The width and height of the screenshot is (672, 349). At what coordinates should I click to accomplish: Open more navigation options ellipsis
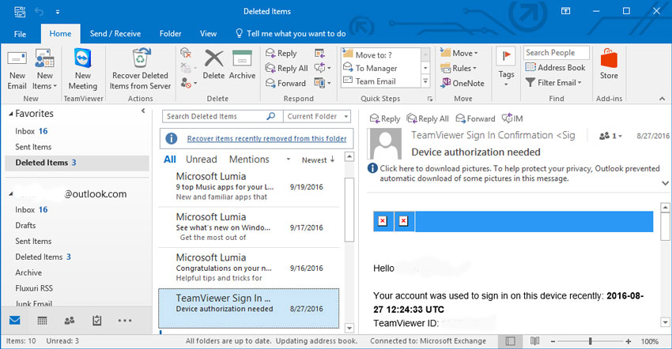point(125,321)
